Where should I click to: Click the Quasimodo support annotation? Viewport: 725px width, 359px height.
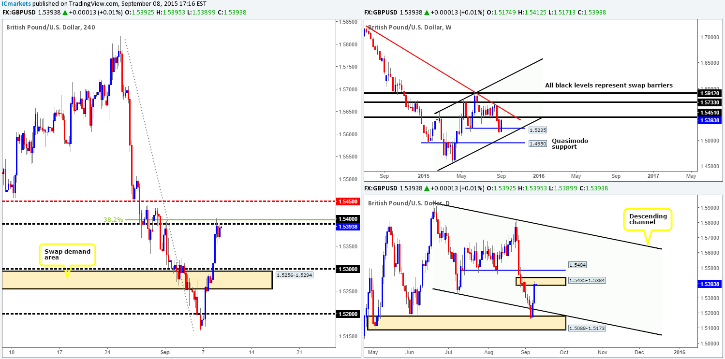[571, 144]
